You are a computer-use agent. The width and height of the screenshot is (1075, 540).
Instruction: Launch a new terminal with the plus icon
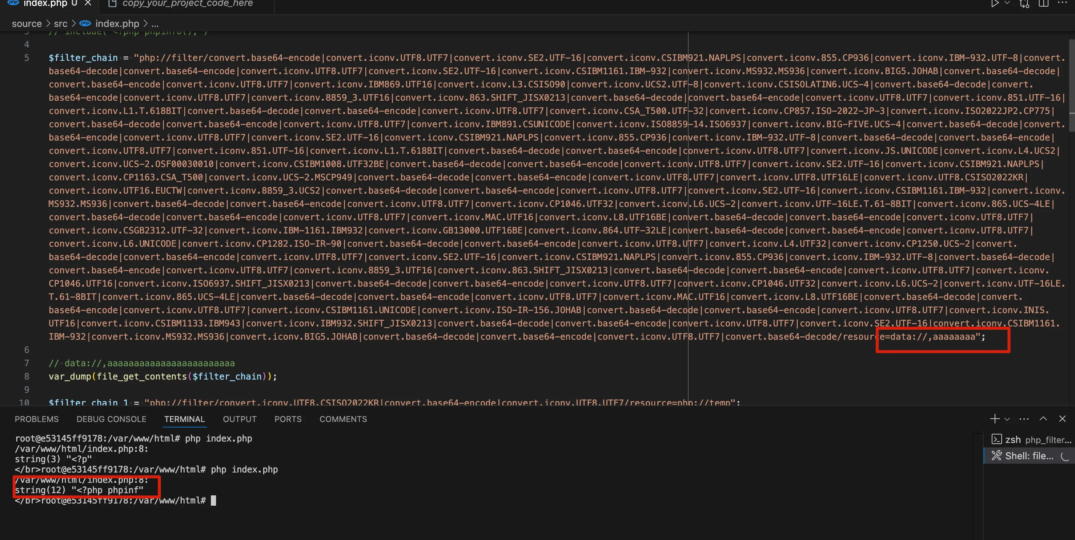pyautogui.click(x=995, y=419)
